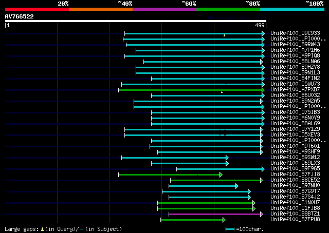Image resolution: width=329 pixels, height=233 pixels.
Task: Click the arrowhead ending the C1N0U7 alignment
Action: click(254, 203)
